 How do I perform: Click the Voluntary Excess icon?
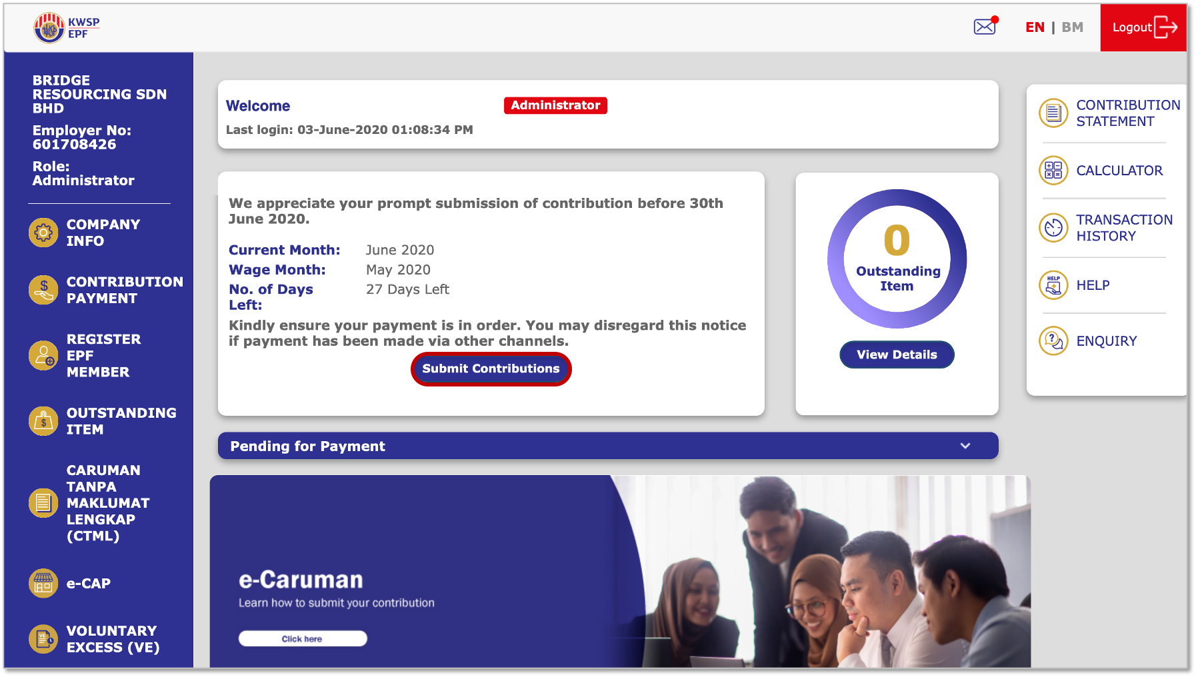[43, 639]
